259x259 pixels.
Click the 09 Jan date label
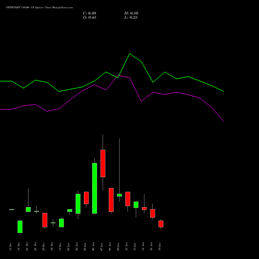point(118,247)
